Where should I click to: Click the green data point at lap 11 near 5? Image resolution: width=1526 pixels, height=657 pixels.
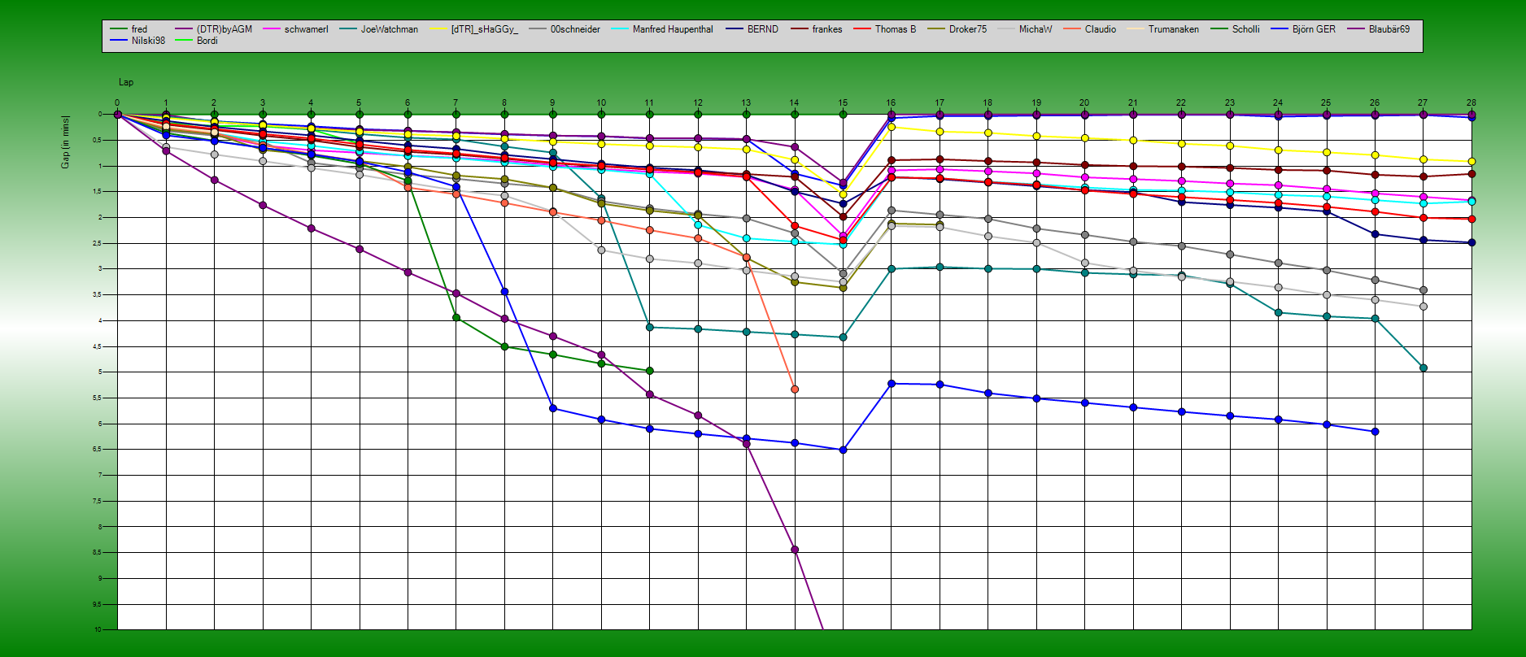pyautogui.click(x=649, y=371)
